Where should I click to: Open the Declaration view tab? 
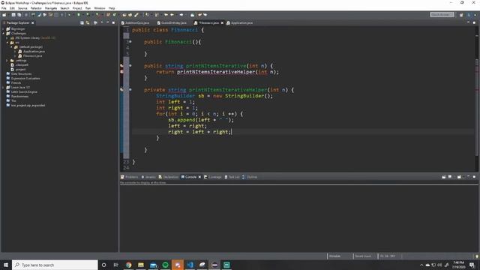[168, 177]
